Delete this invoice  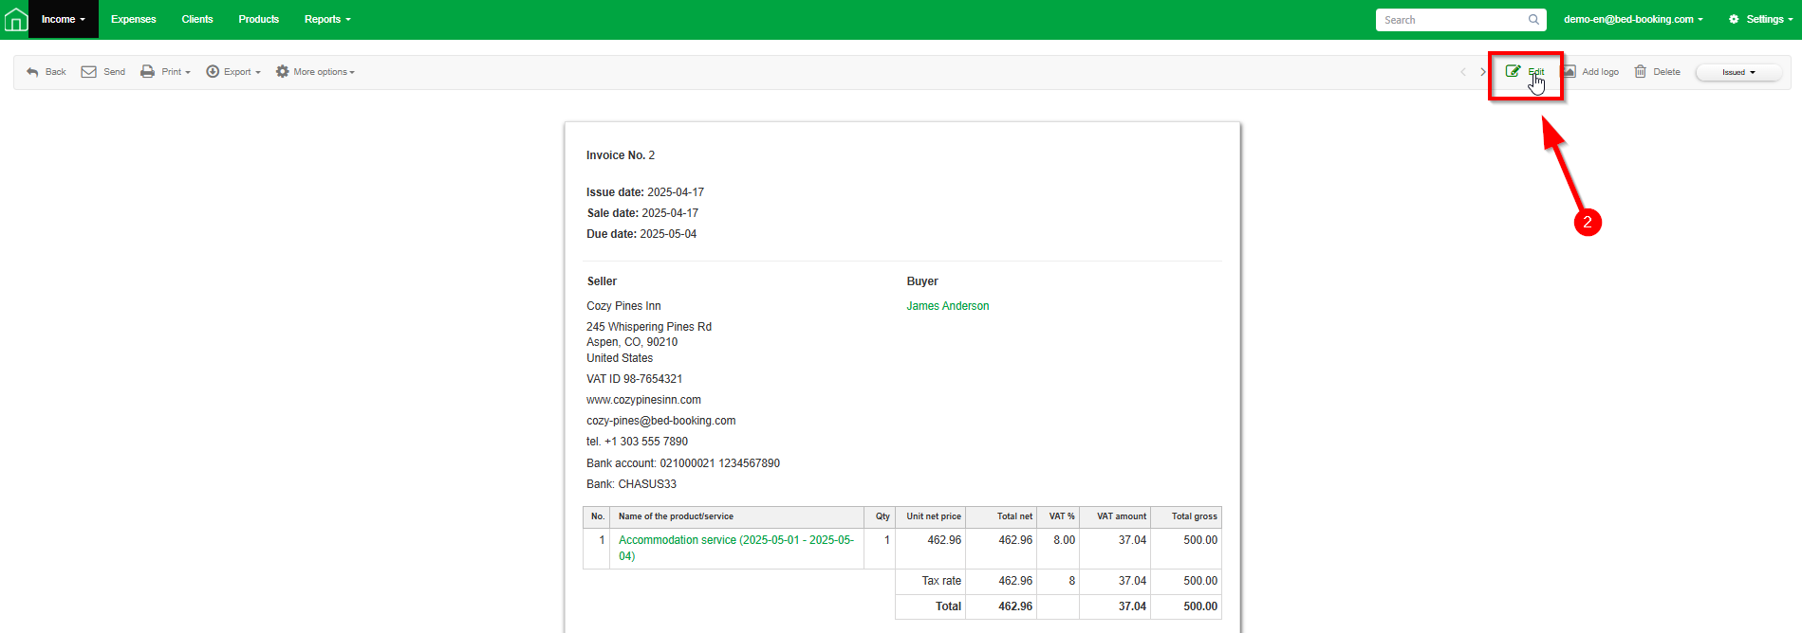(1657, 72)
